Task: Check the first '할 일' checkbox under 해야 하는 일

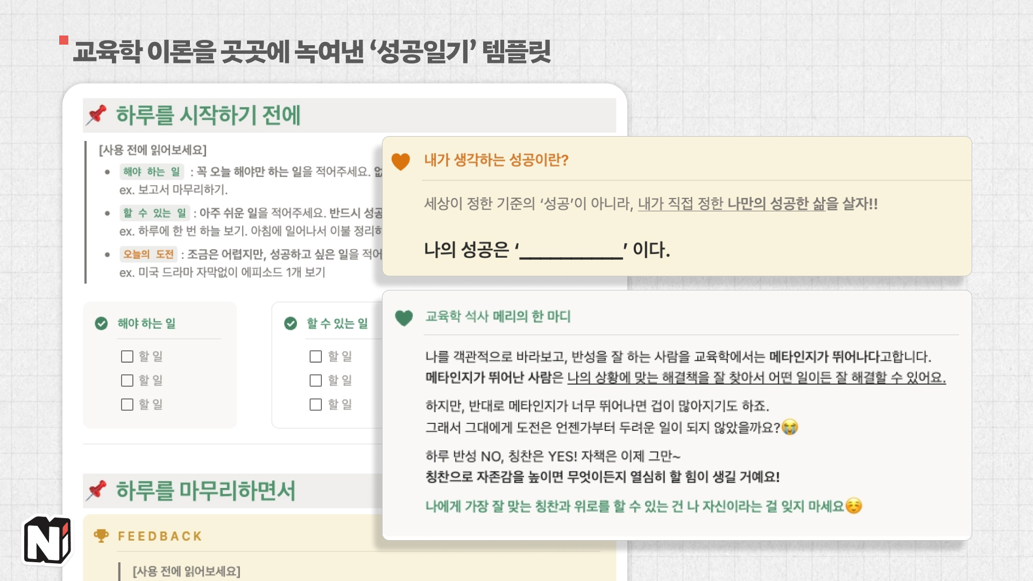Action: point(126,356)
